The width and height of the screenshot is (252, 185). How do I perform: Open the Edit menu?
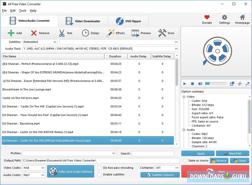pyautogui.click(x=13, y=11)
